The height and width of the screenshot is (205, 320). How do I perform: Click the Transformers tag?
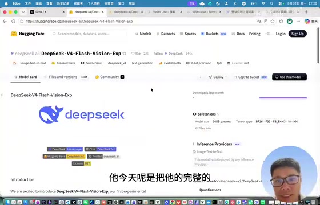pyautogui.click(x=63, y=63)
